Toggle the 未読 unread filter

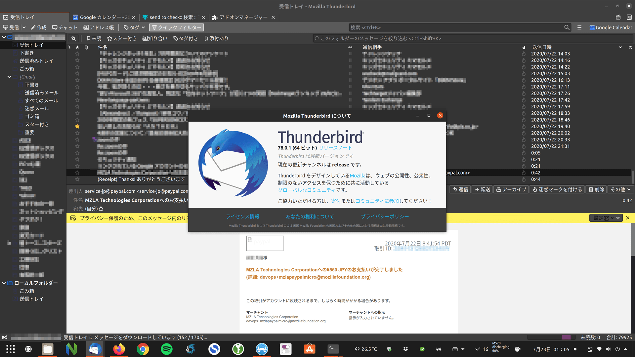click(x=94, y=38)
